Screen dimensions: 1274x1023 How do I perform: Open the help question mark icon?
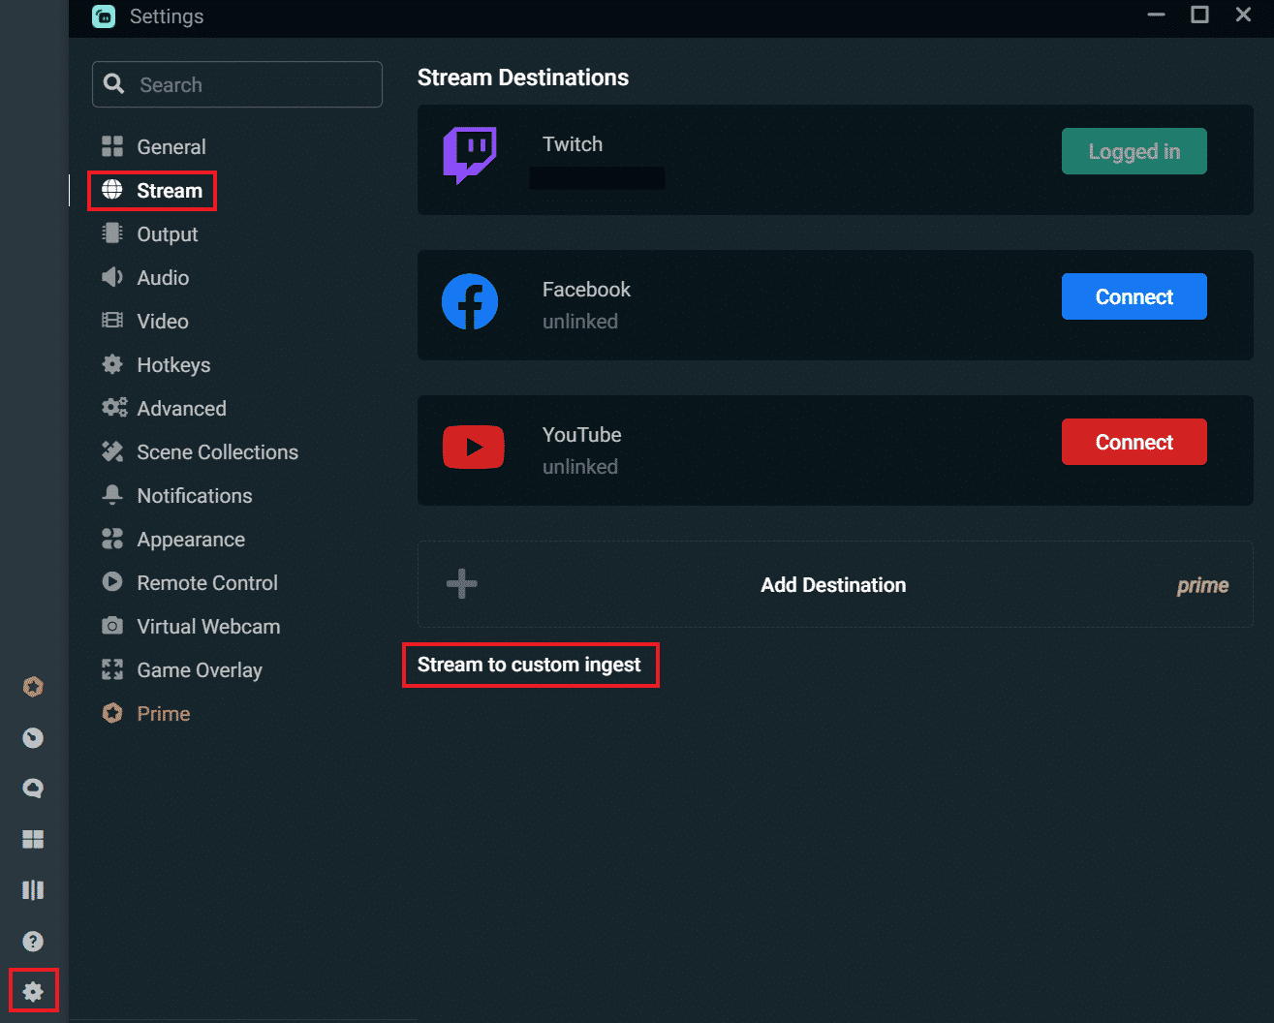point(33,941)
